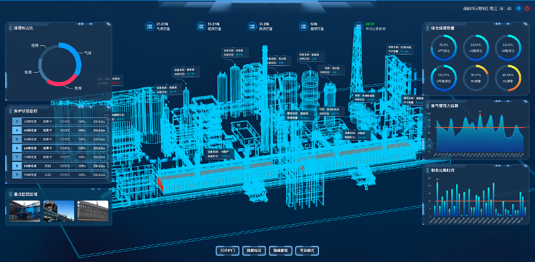Select the 4号瘦煤仓 ring gauge
This screenshot has width=535, height=262.
[x=443, y=78]
